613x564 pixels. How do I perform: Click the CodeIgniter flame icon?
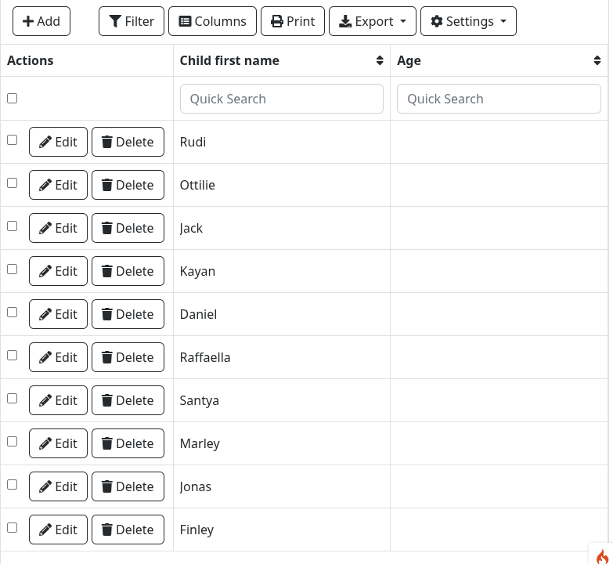602,555
